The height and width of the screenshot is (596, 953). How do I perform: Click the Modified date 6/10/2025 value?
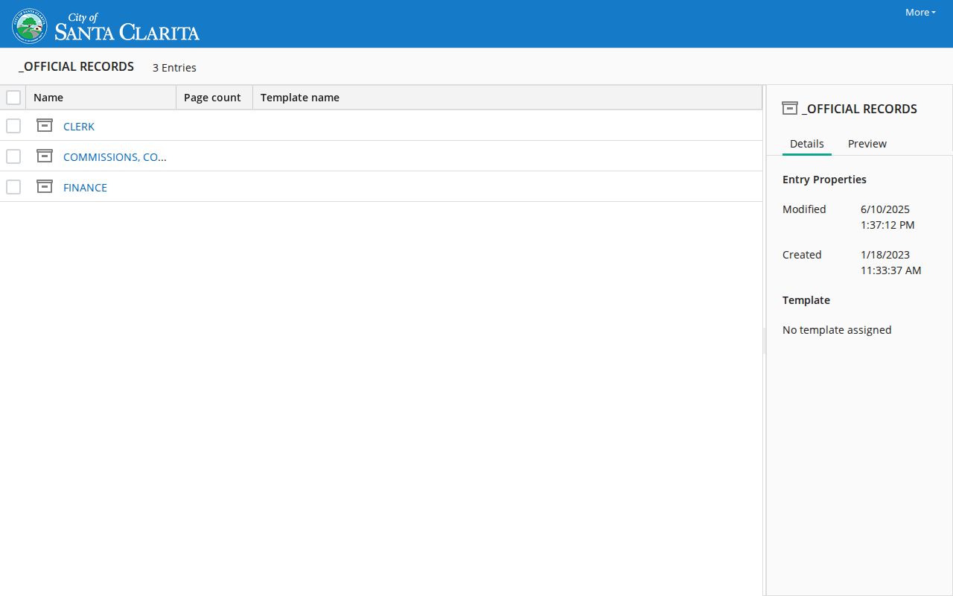click(887, 217)
